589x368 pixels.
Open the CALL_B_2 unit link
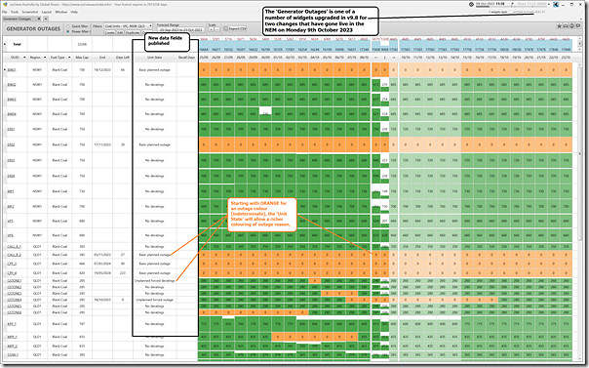pyautogui.click(x=14, y=255)
